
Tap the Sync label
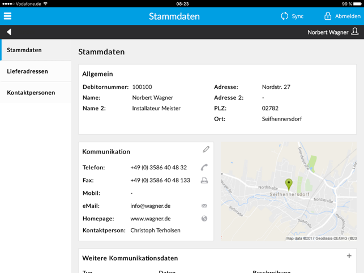pos(298,16)
